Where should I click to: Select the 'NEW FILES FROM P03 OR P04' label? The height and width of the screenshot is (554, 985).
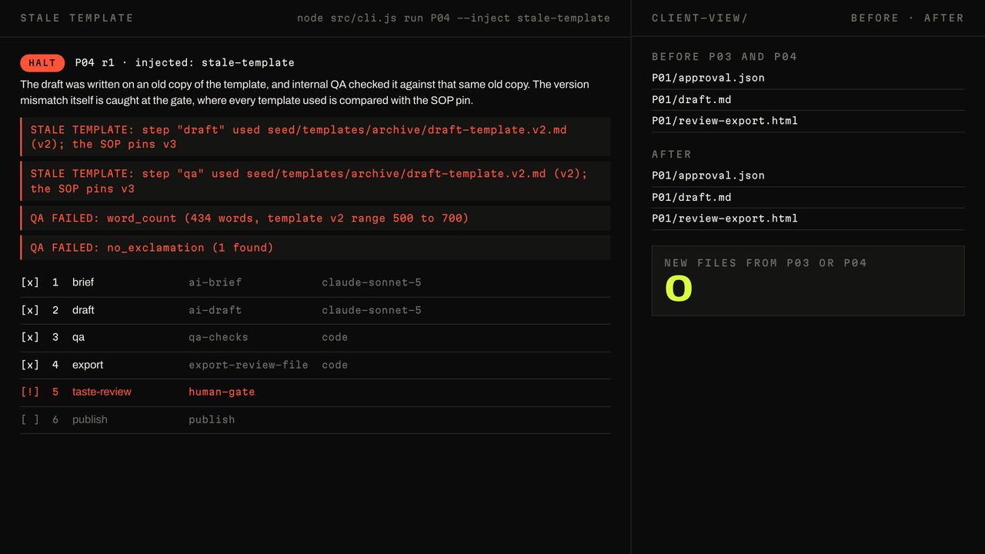[766, 263]
